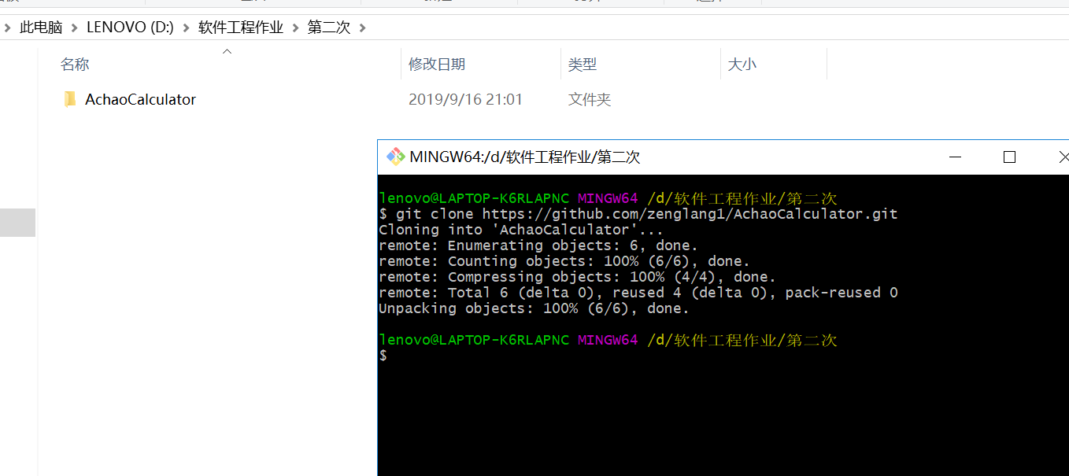Screen dimensions: 1069x476
Task: Click the 文件夹 type cell
Action: click(x=590, y=100)
